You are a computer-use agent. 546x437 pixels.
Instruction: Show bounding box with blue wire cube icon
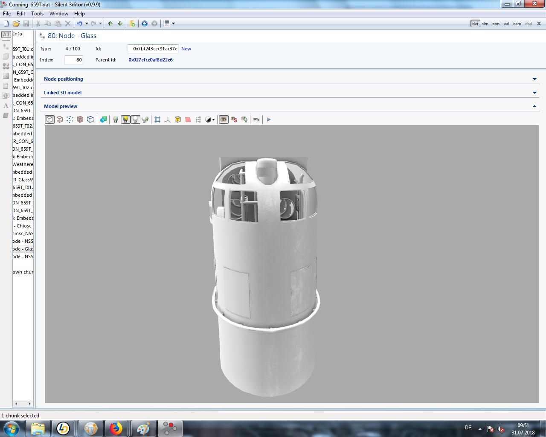(x=90, y=119)
